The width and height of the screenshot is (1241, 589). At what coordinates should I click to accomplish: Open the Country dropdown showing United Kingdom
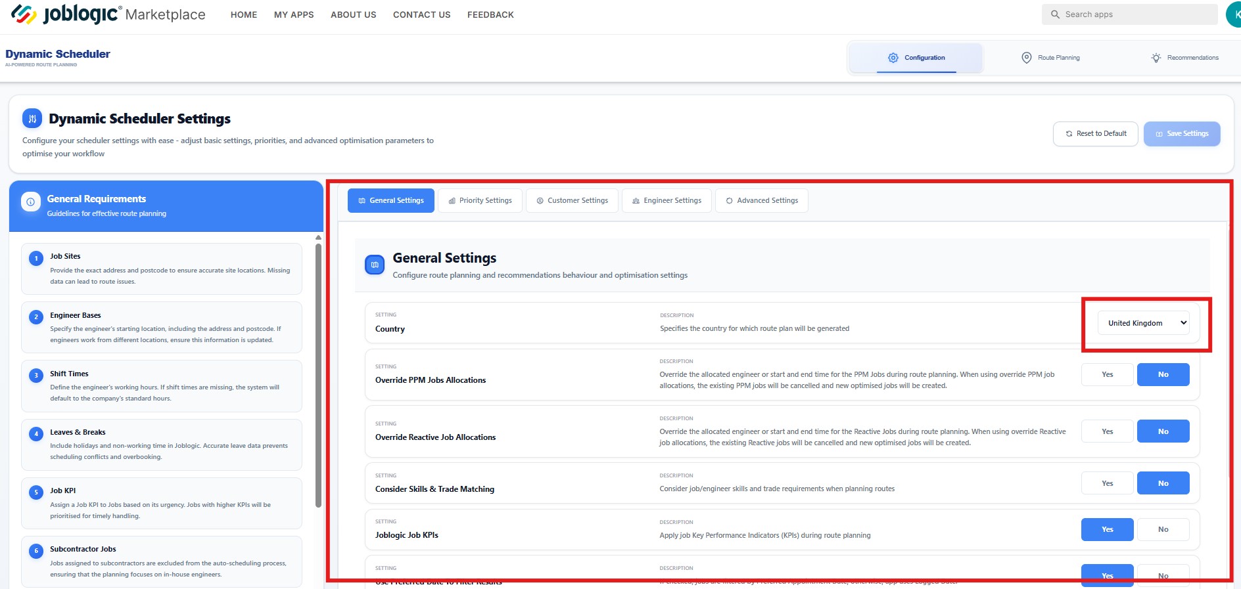click(x=1144, y=323)
